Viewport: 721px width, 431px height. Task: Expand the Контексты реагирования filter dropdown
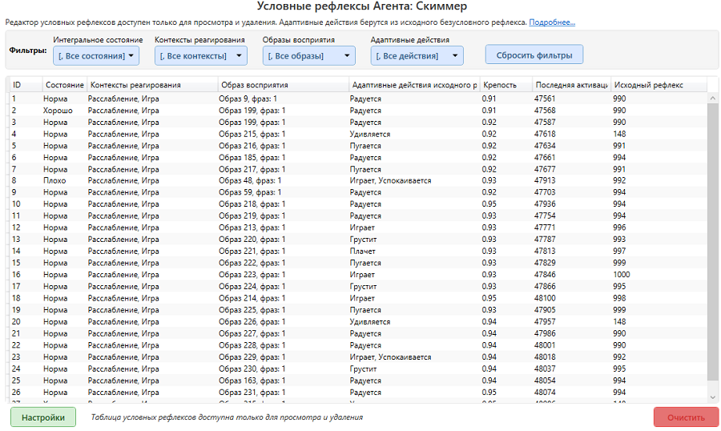pos(203,55)
